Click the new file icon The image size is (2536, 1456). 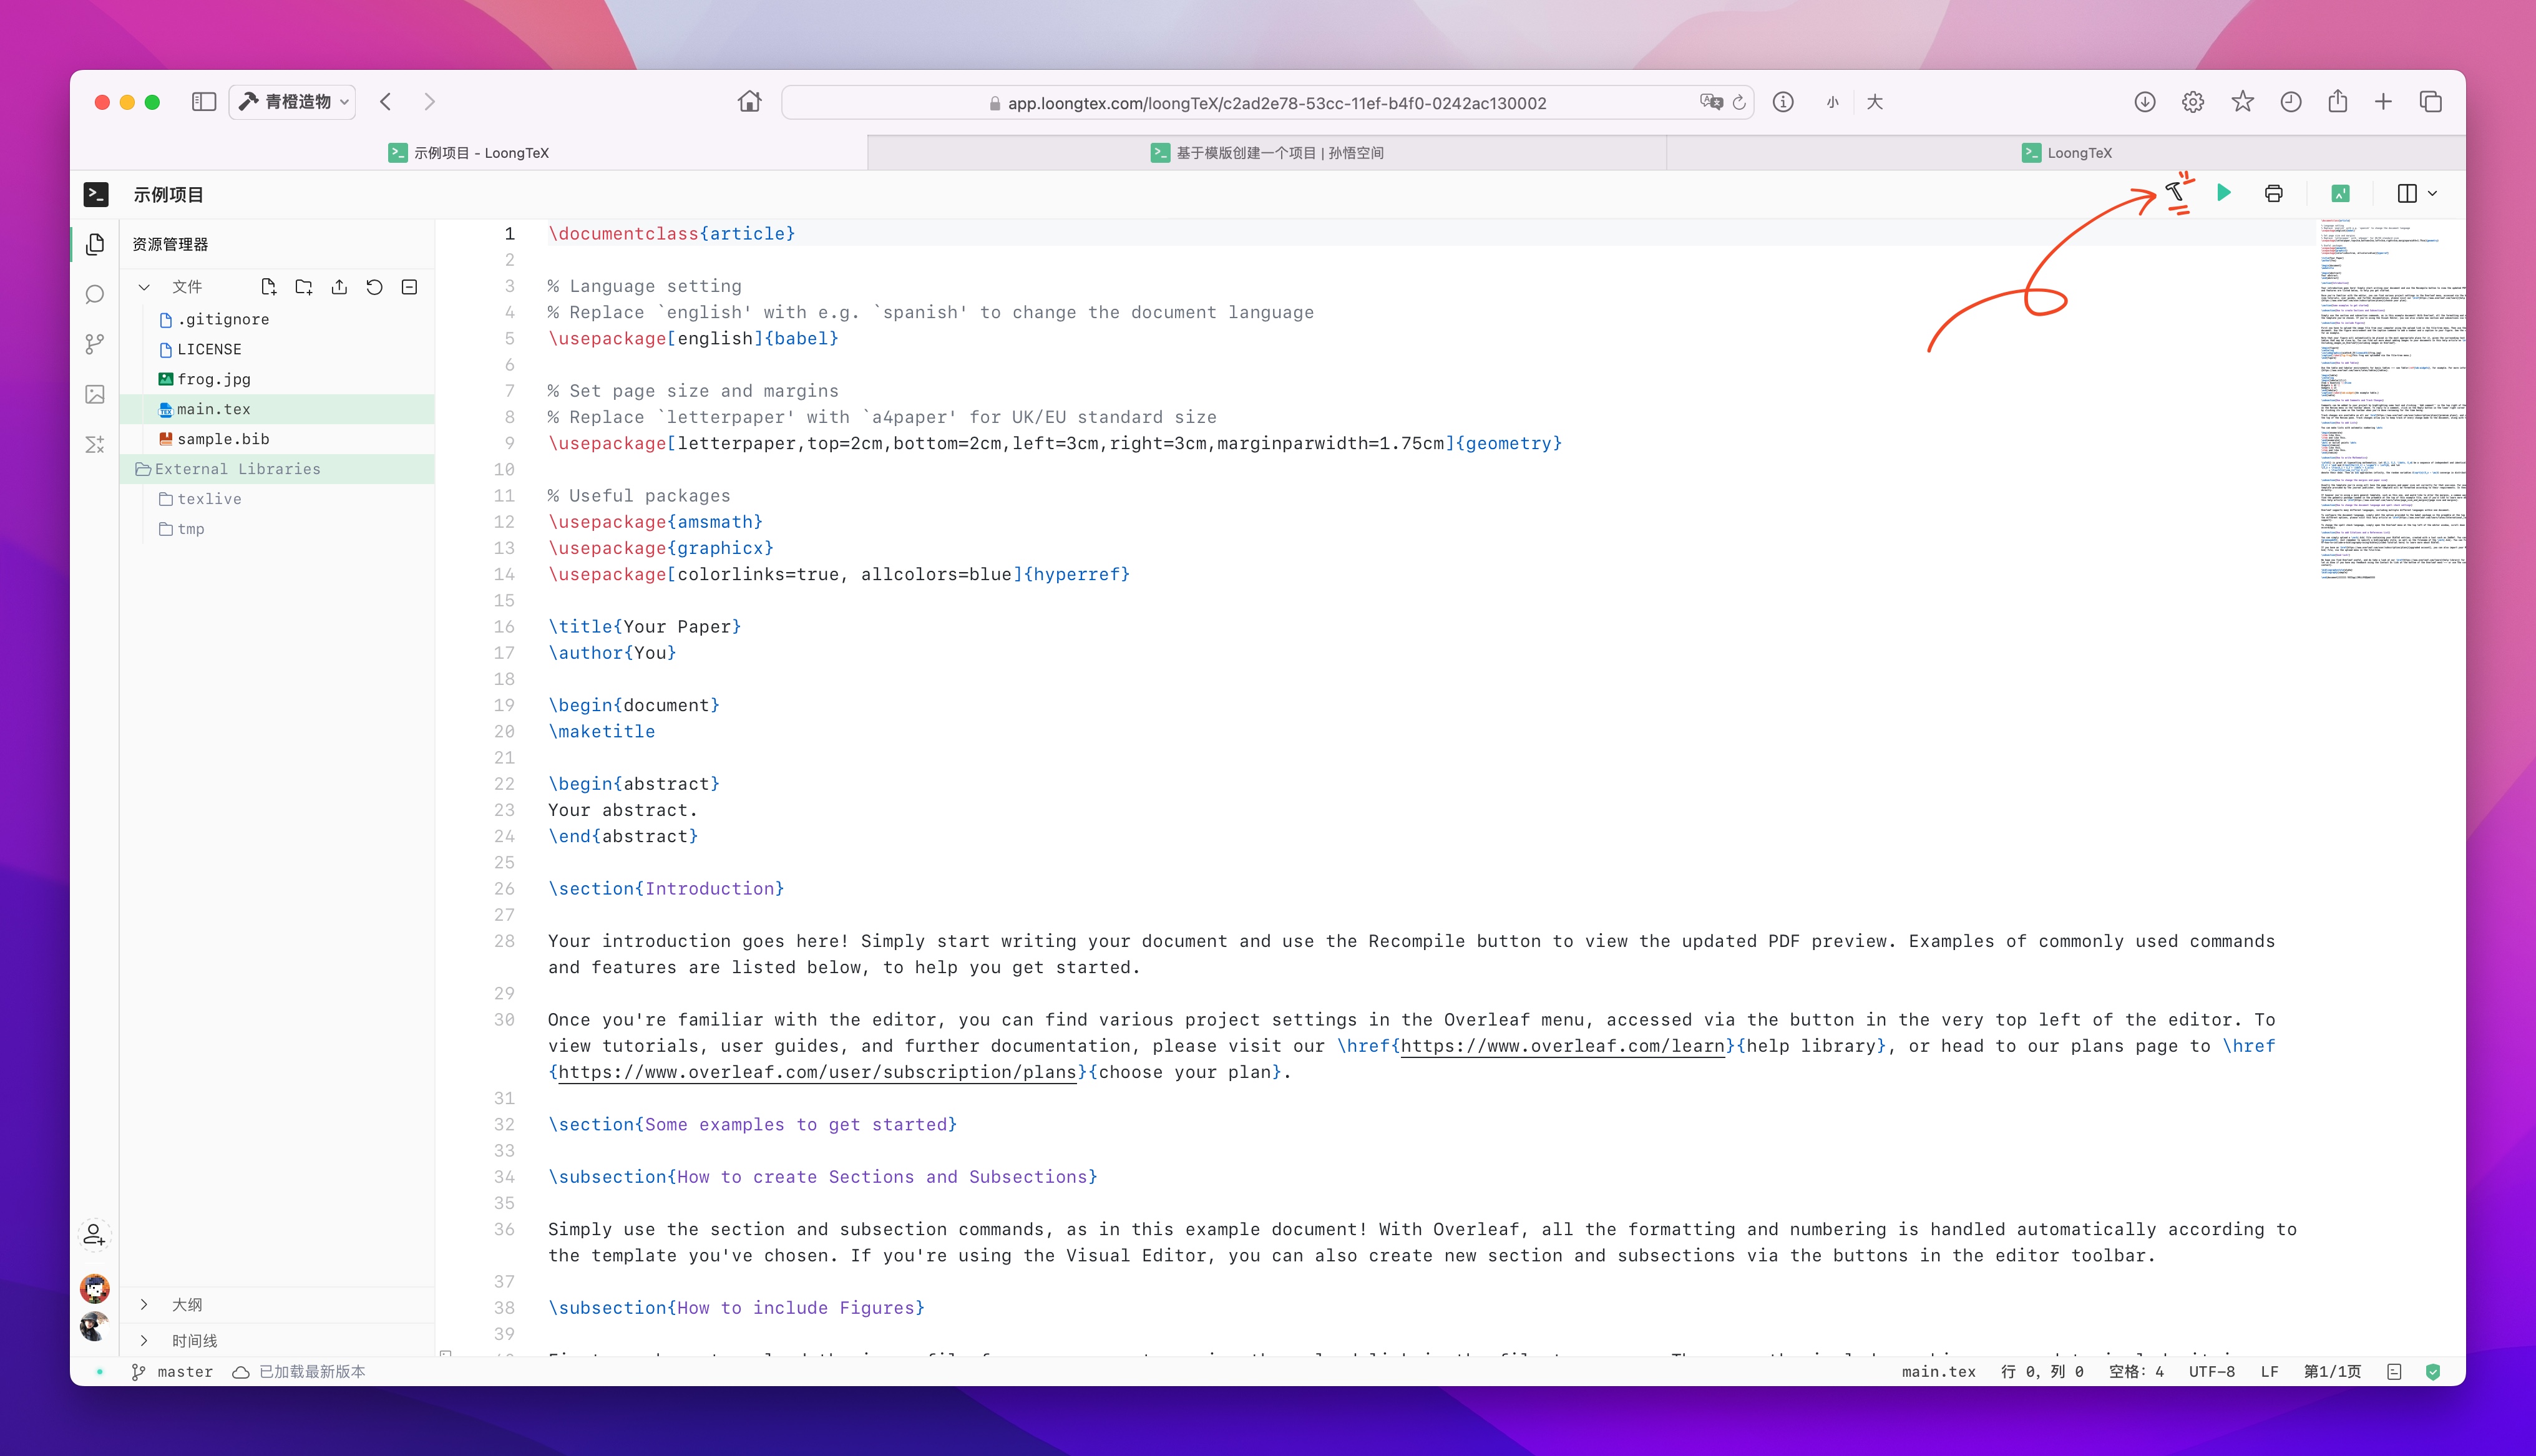click(x=268, y=287)
